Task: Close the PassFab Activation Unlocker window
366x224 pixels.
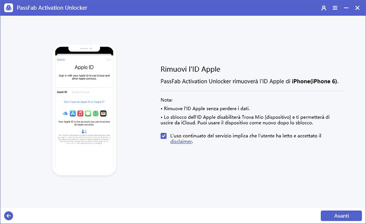Action: 357,8
